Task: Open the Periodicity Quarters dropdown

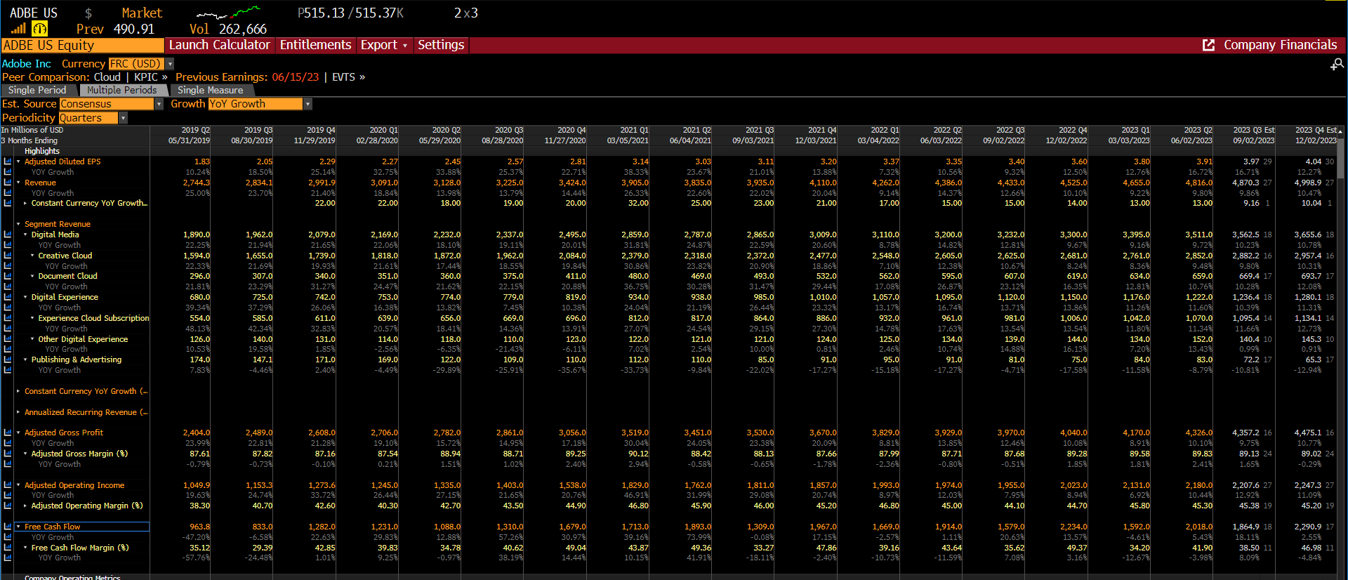Action: [x=124, y=118]
